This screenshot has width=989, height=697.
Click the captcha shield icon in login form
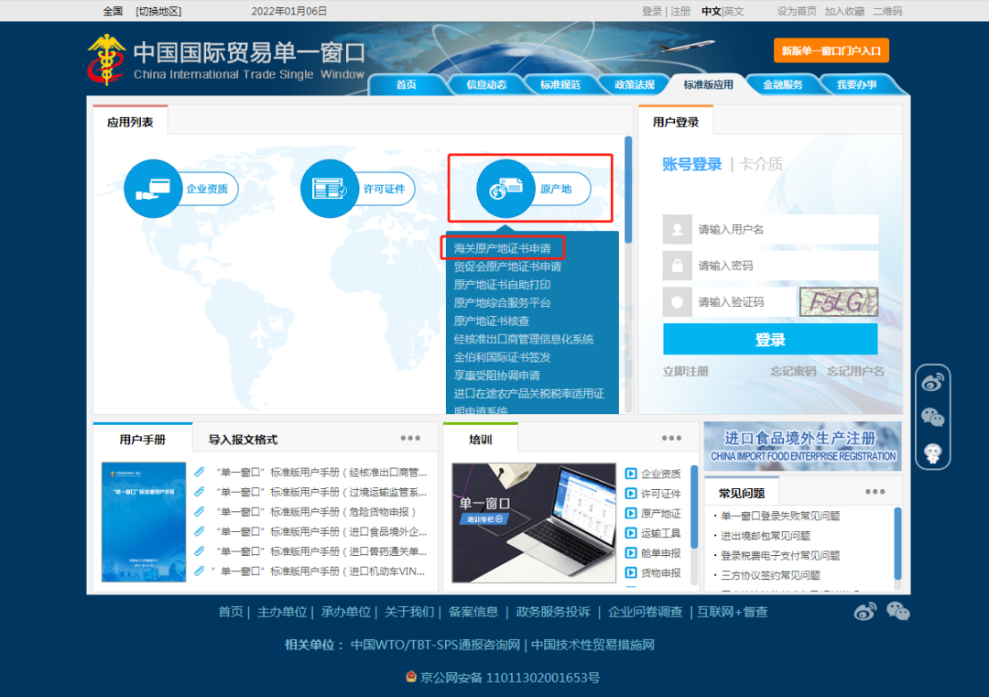pyautogui.click(x=676, y=302)
